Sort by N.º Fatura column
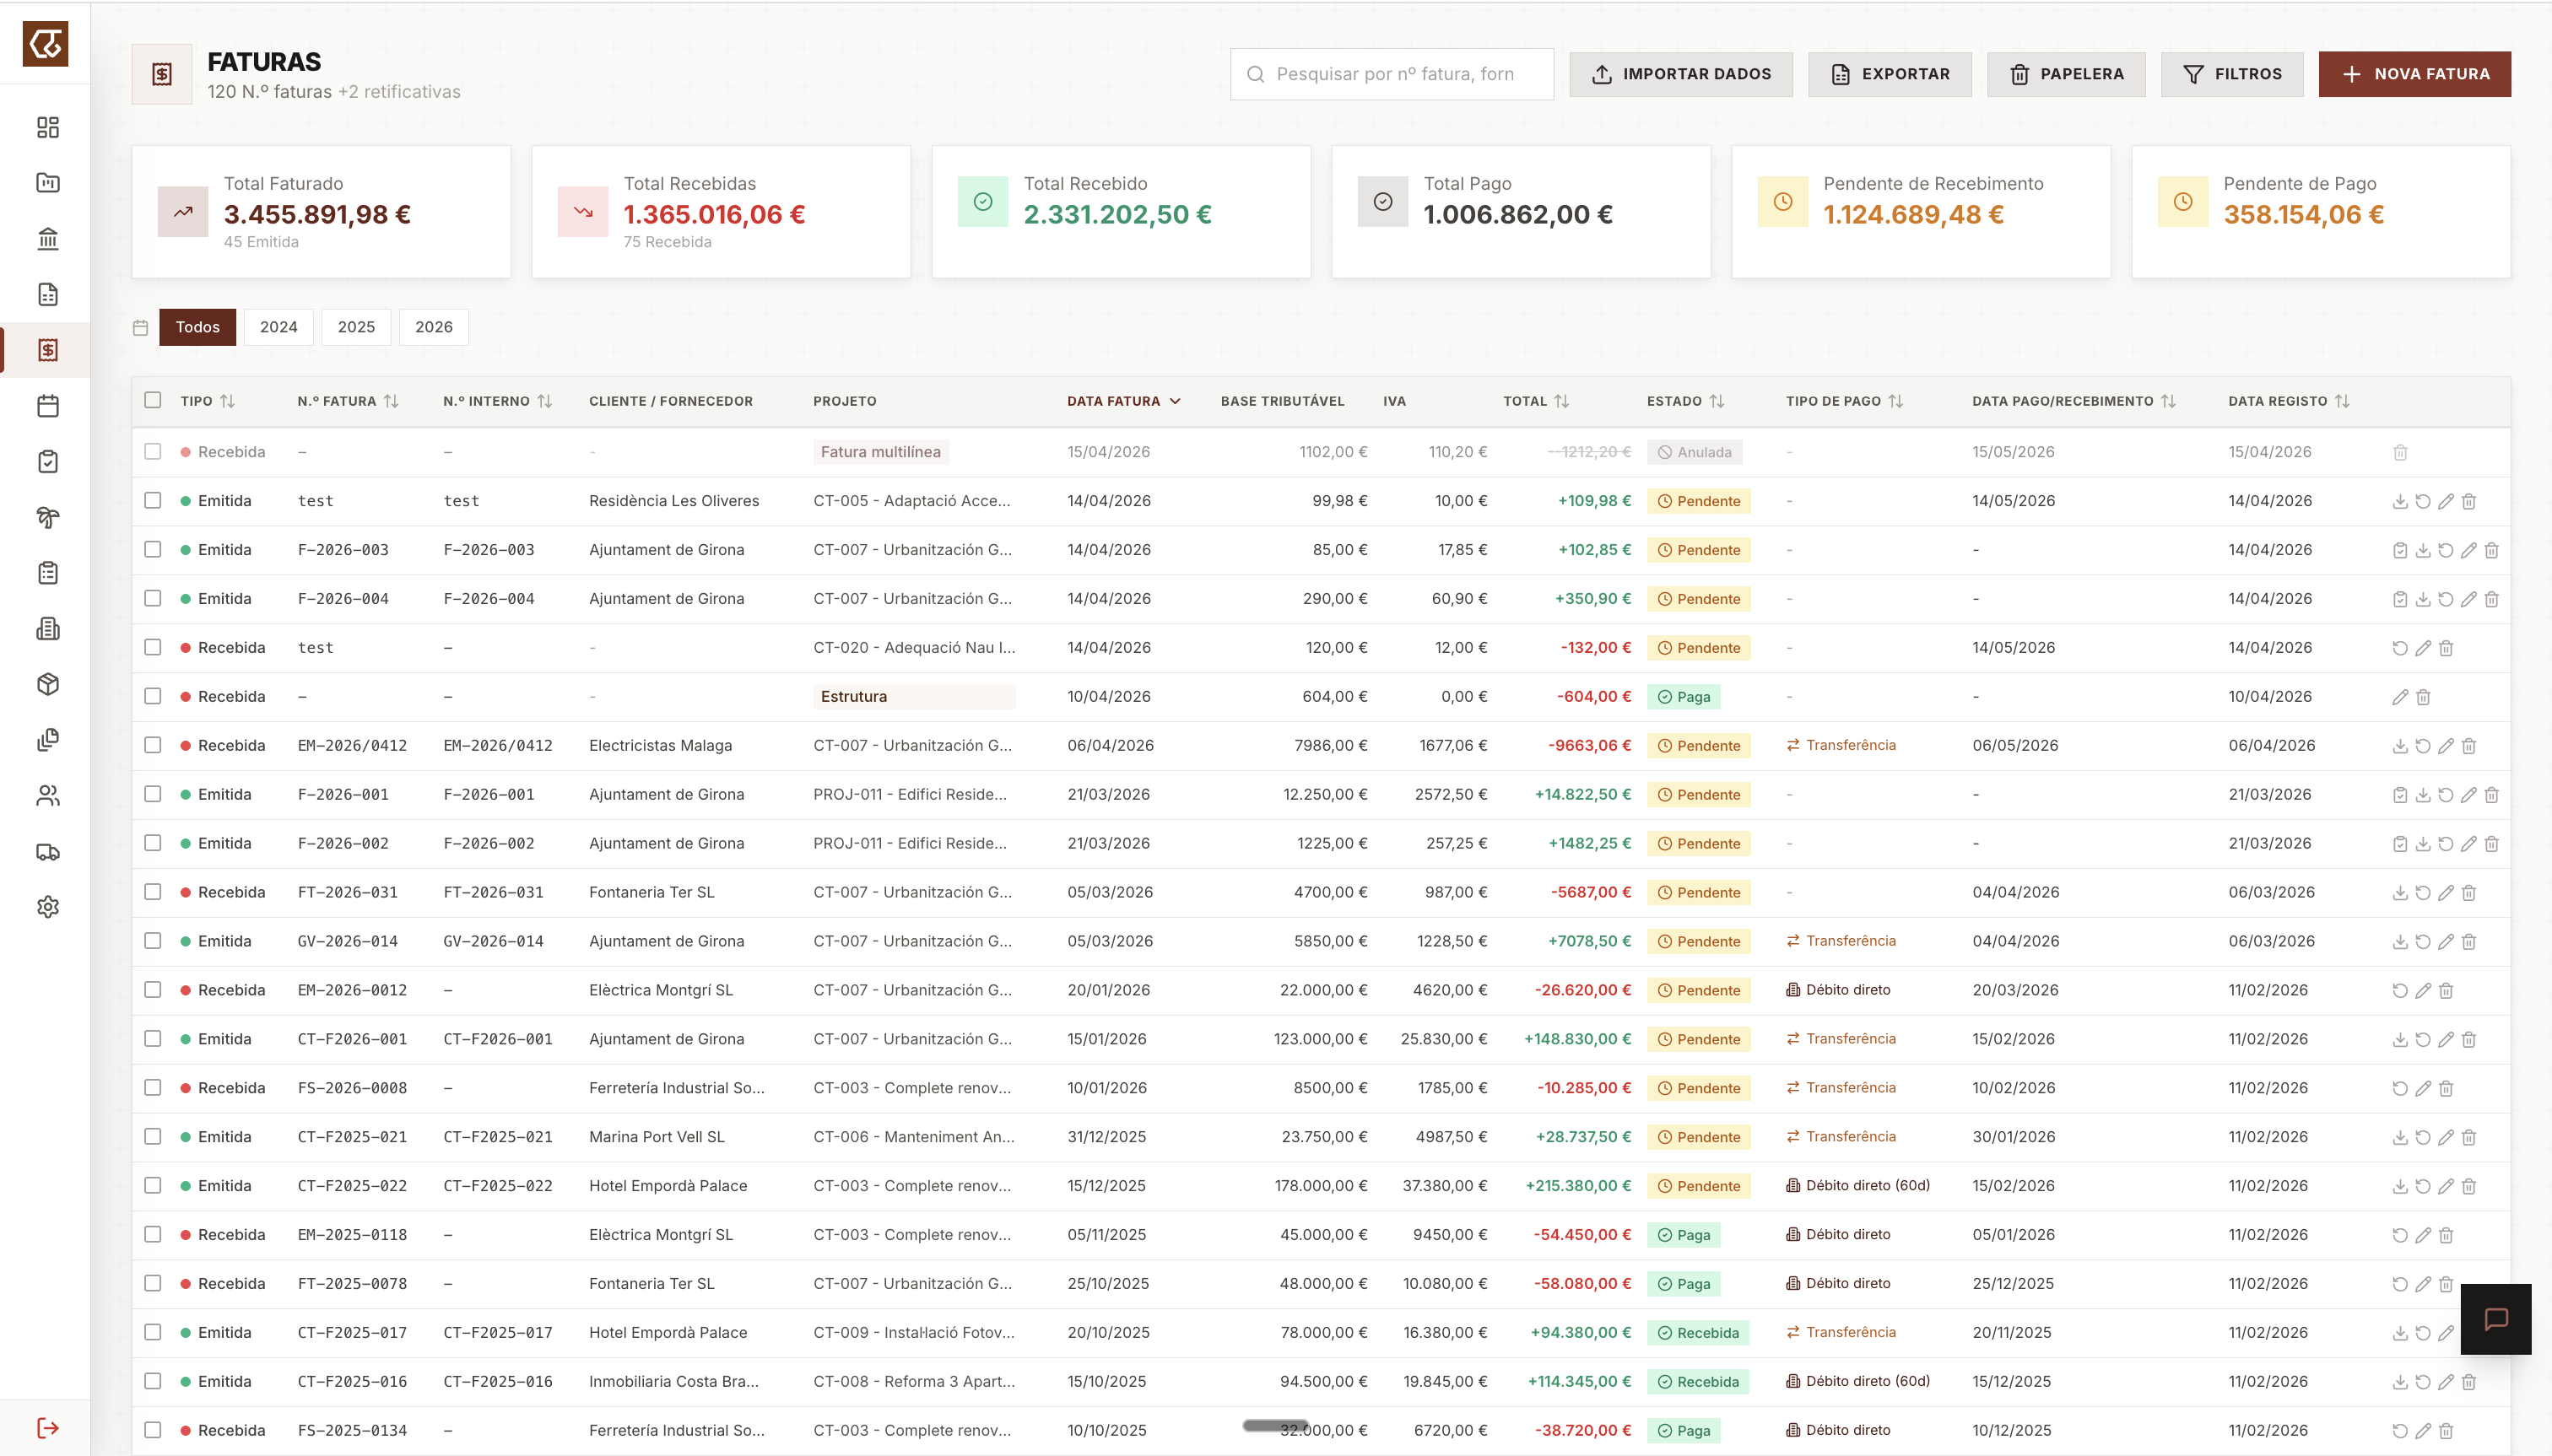 [391, 401]
